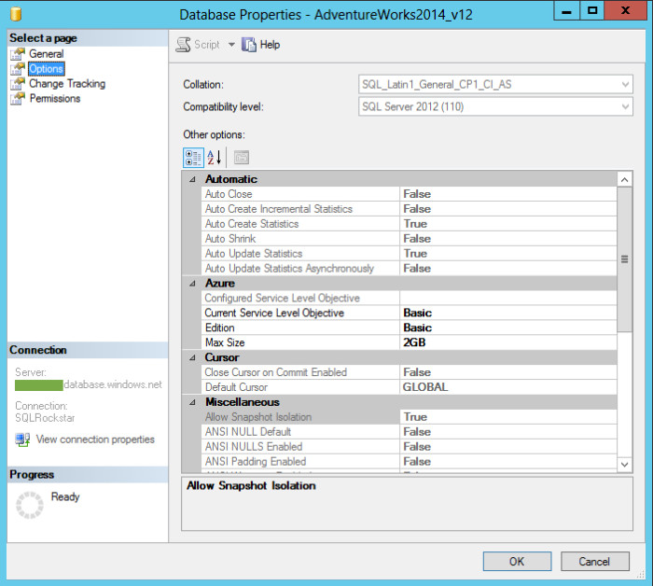
Task: Open the Permissions page
Action: coord(55,98)
